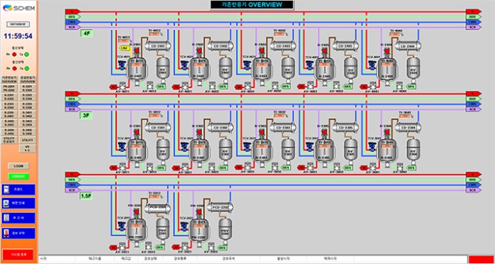Select the TCV-4011 control valve
The image size is (495, 264).
pos(122,65)
